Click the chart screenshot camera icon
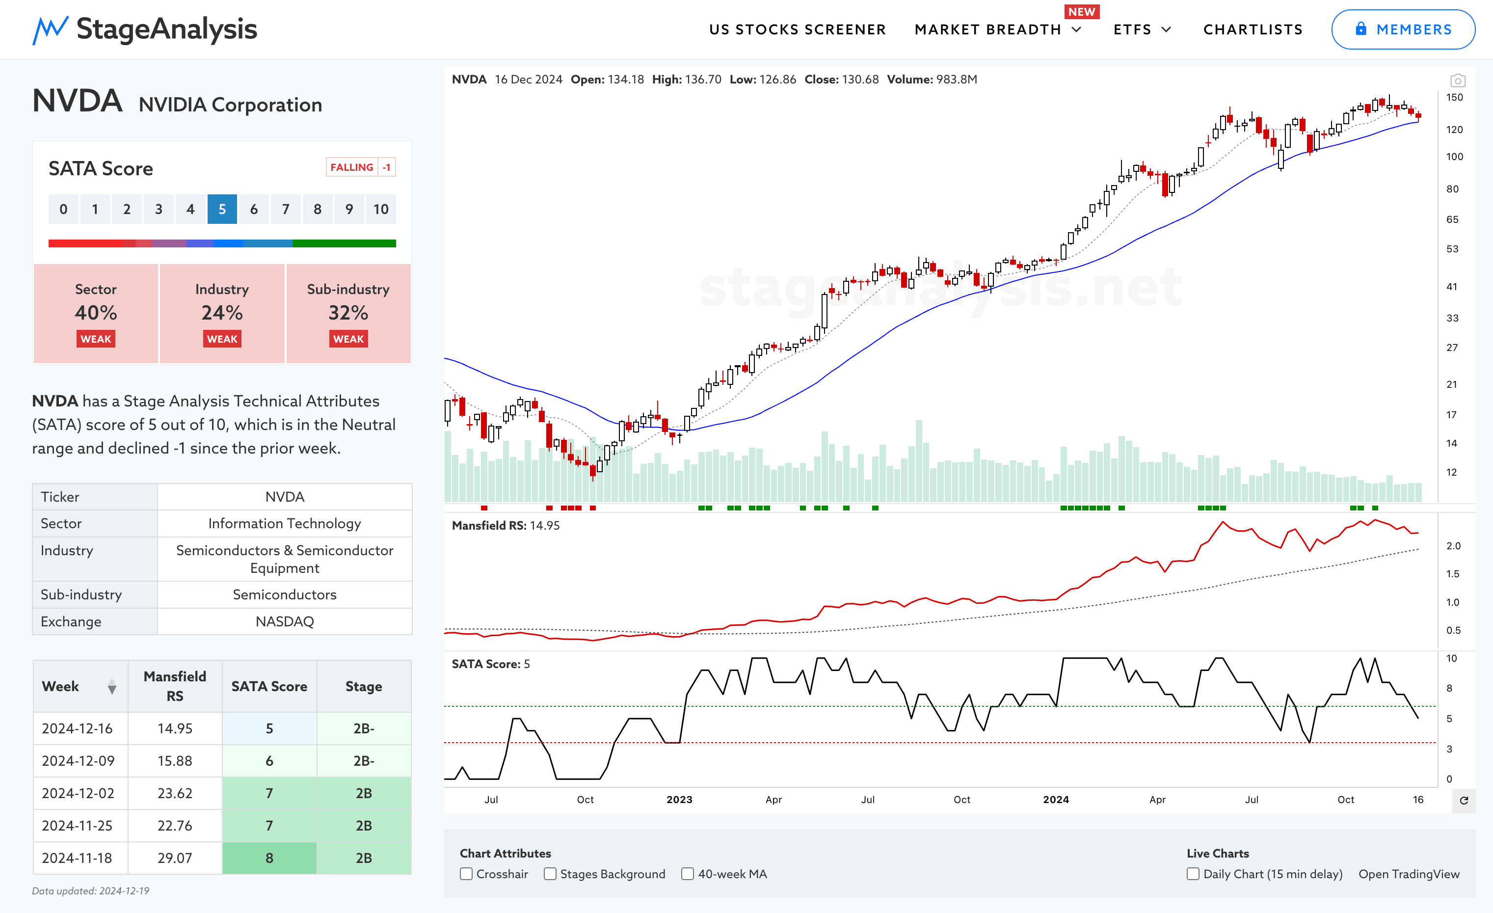The image size is (1493, 913). point(1457,80)
